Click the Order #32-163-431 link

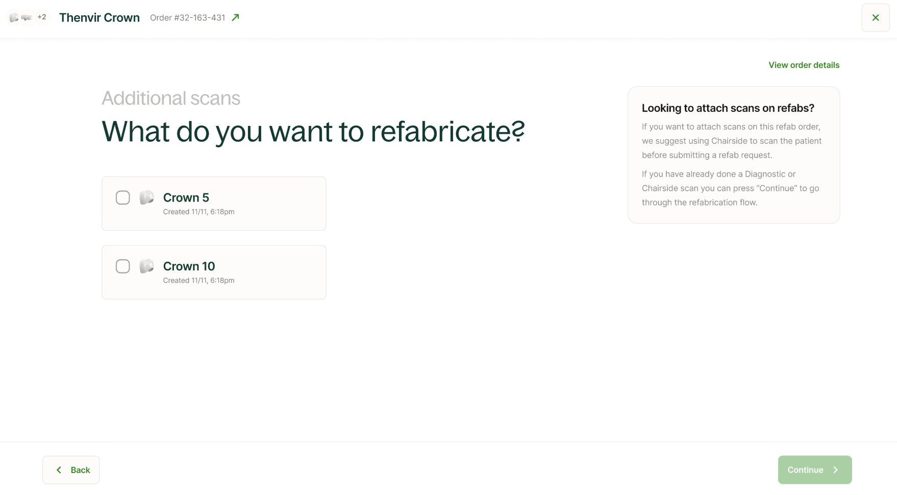187,18
